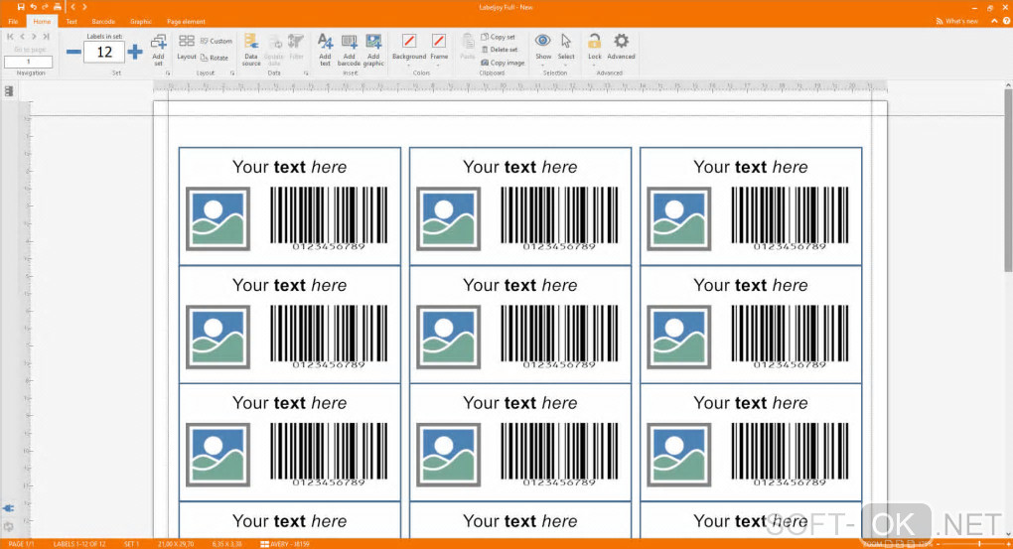Click SET 1 in the status bar
This screenshot has height=549, width=1013.
tap(131, 544)
